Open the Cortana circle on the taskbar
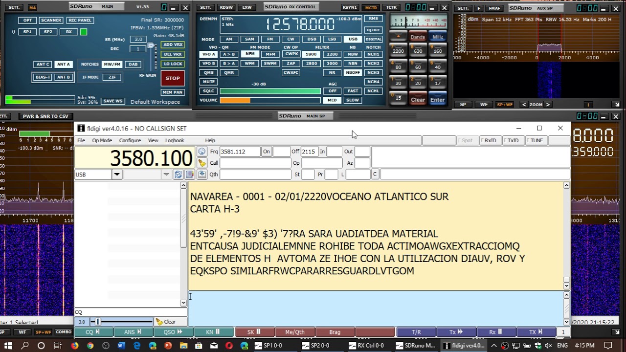This screenshot has height=352, width=626. [41, 346]
